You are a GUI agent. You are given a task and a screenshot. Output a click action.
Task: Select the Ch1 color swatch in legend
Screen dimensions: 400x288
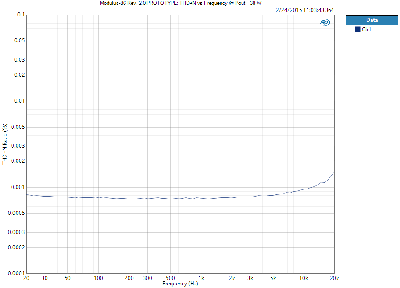tap(358, 29)
